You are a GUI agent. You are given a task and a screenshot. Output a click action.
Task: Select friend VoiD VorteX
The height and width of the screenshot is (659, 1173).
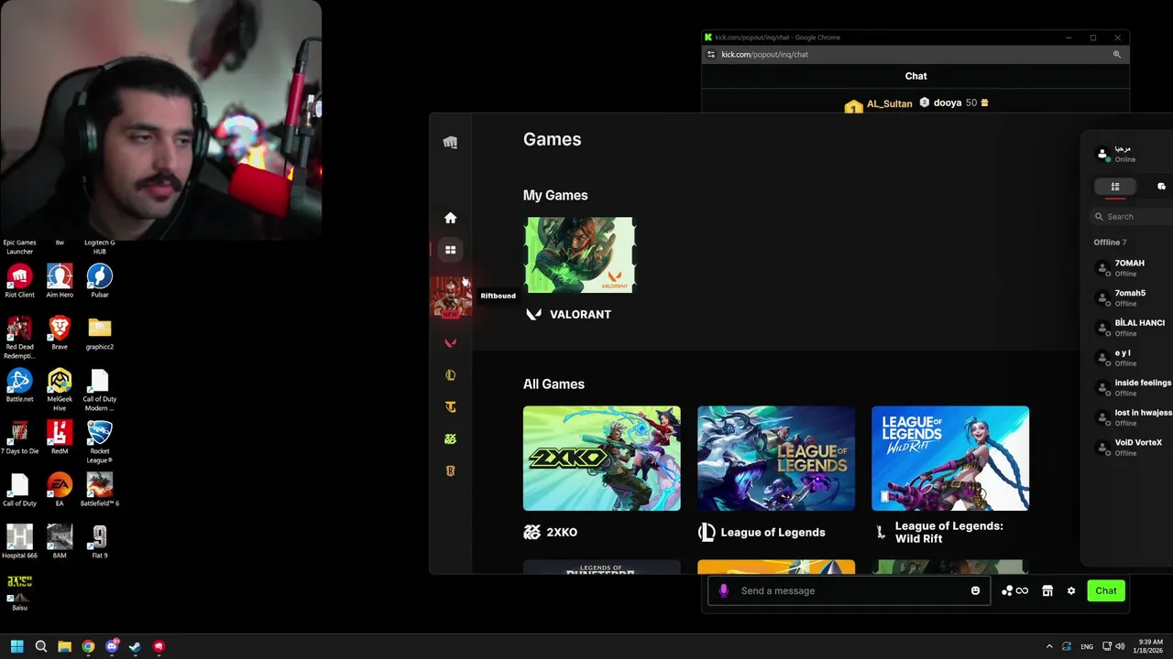click(x=1133, y=447)
